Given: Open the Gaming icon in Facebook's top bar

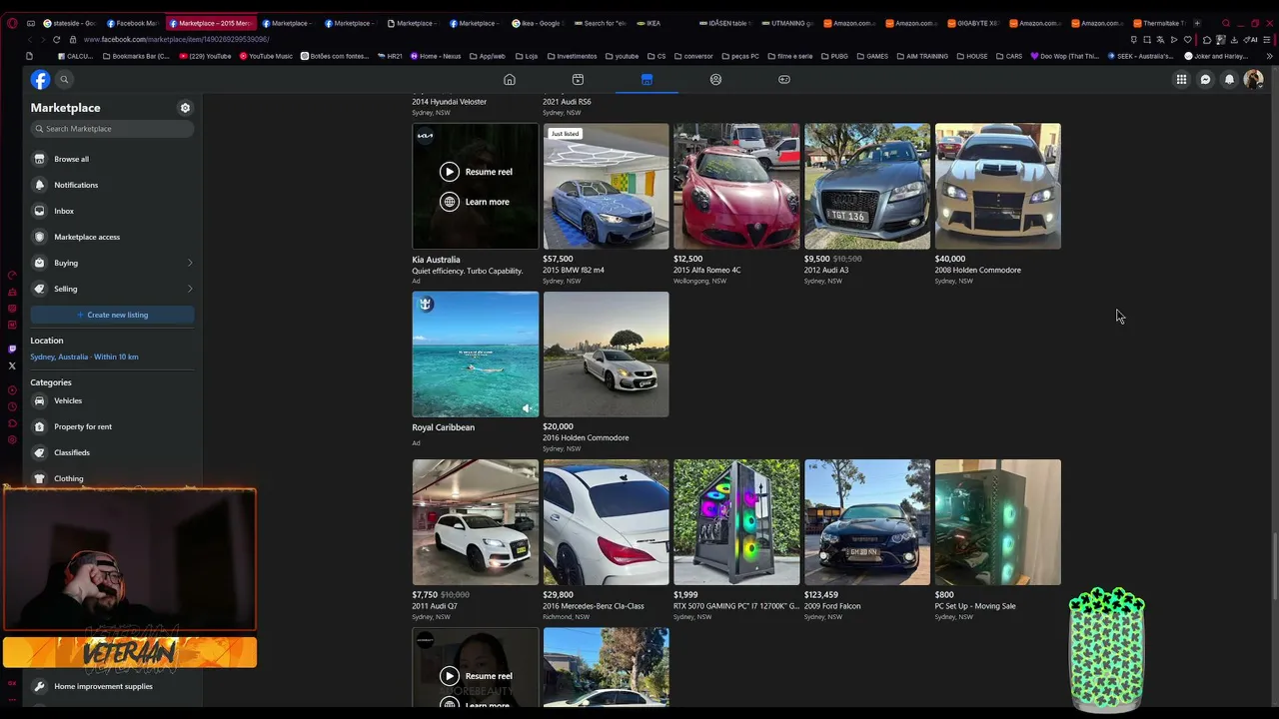Looking at the screenshot, I should (784, 79).
